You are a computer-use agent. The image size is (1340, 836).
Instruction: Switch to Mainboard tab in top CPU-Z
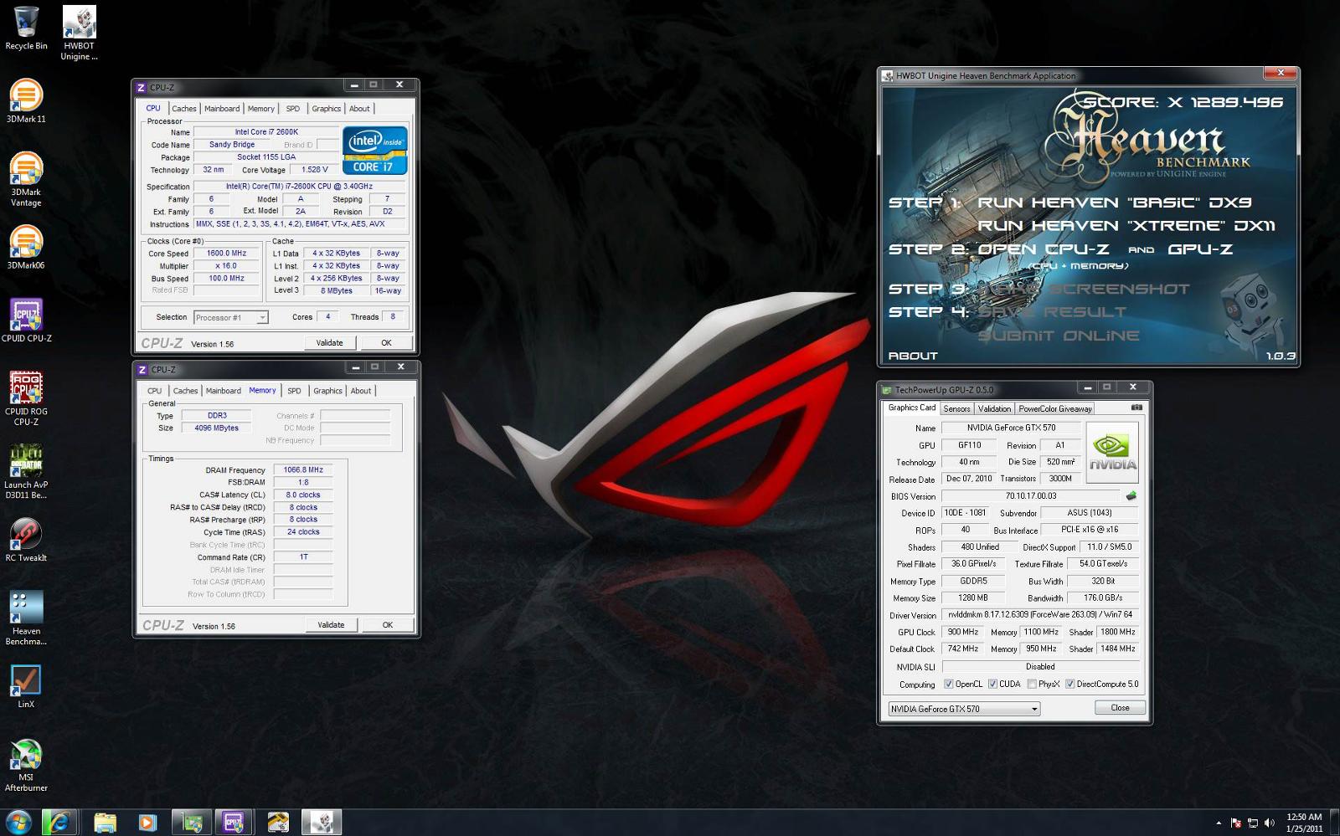[222, 109]
